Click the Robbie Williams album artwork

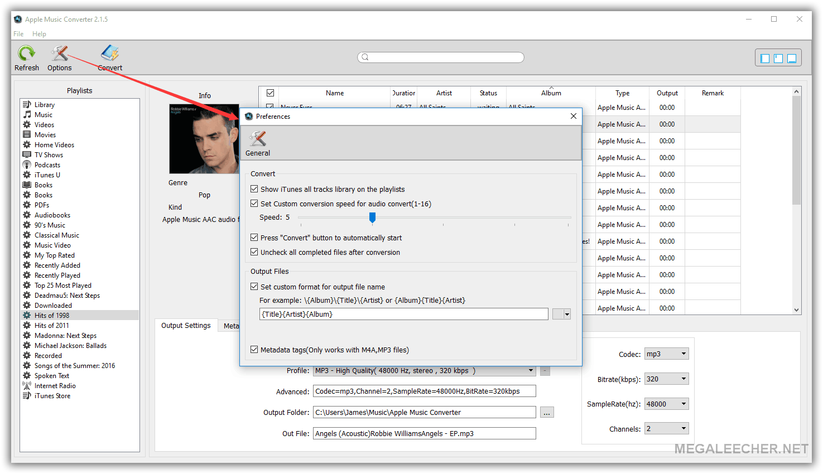click(x=204, y=139)
